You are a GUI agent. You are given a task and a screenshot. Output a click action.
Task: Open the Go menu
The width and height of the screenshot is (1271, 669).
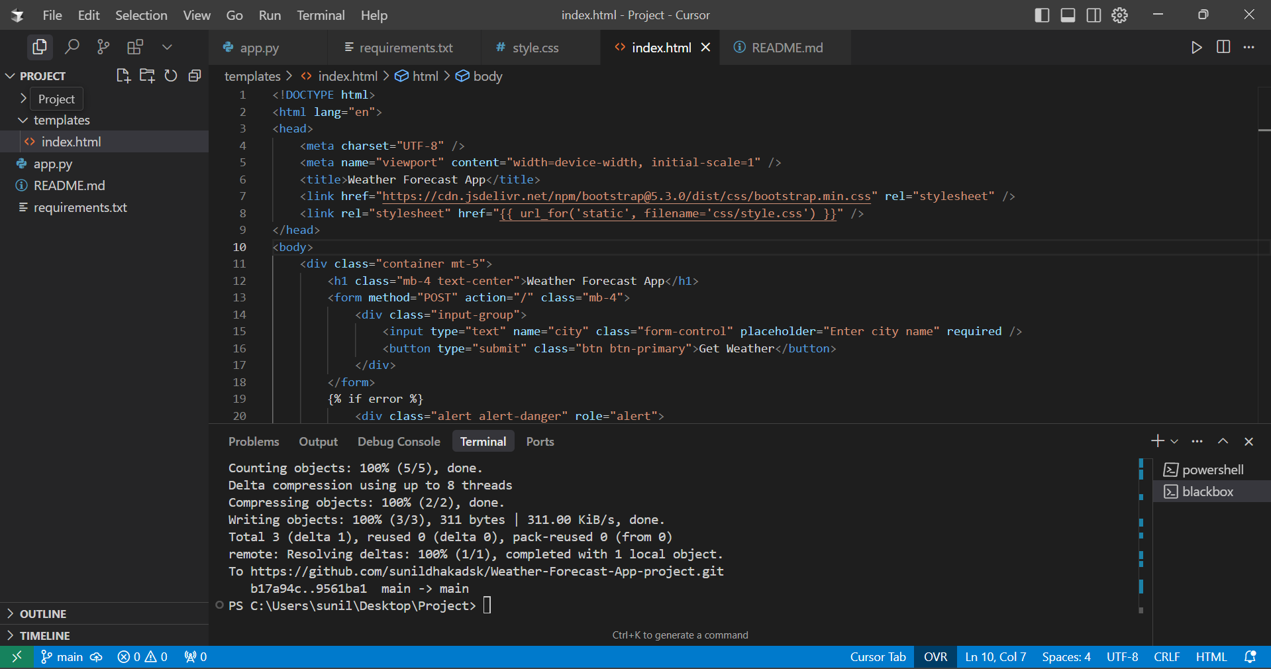[x=234, y=15]
